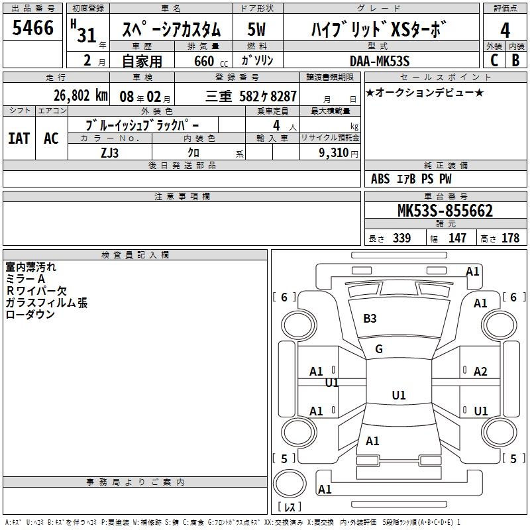
Task: Click the ローダウン inspector note
Action: click(30, 315)
